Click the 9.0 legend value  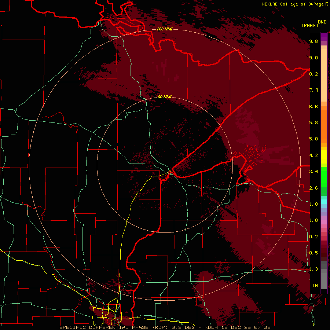tap(313, 58)
